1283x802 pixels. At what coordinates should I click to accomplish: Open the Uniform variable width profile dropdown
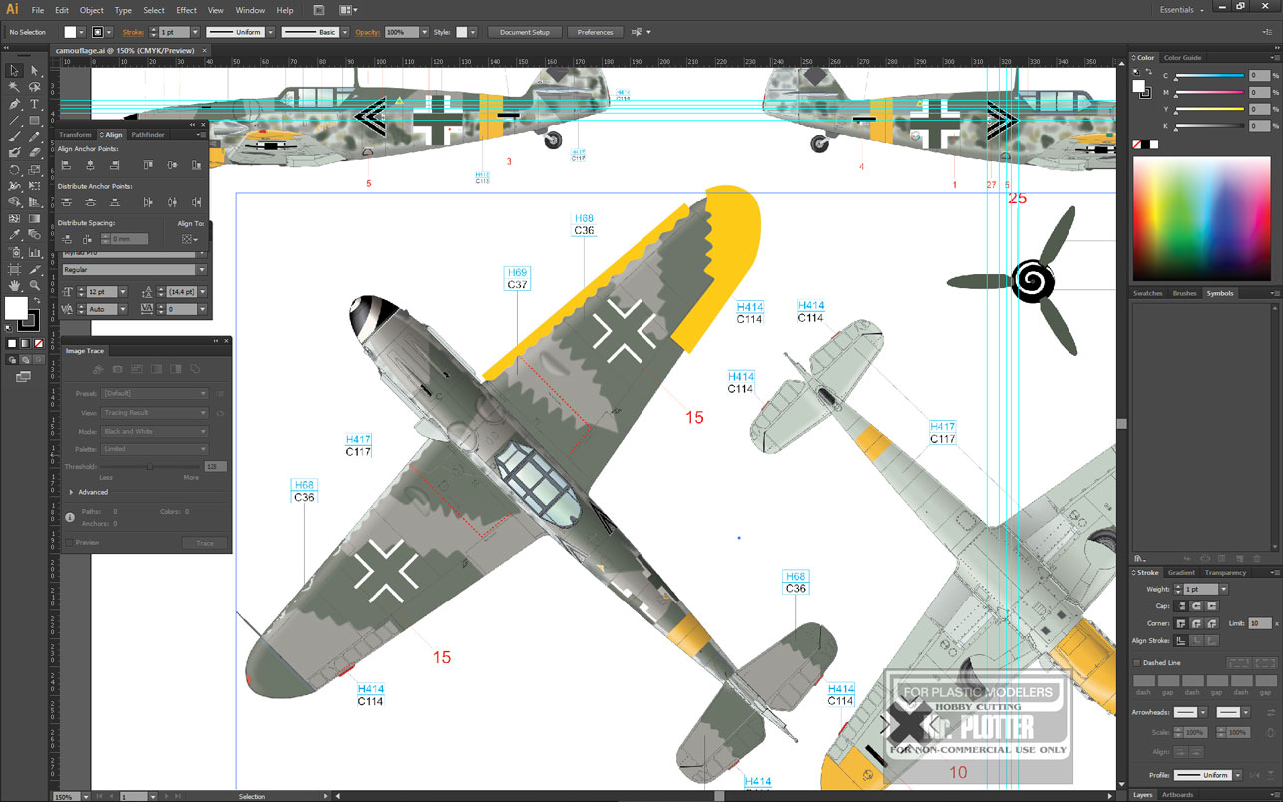269,32
